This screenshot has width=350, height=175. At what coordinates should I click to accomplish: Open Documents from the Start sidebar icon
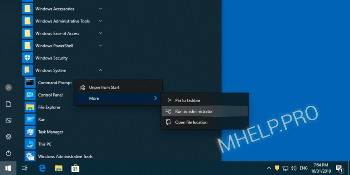9,104
